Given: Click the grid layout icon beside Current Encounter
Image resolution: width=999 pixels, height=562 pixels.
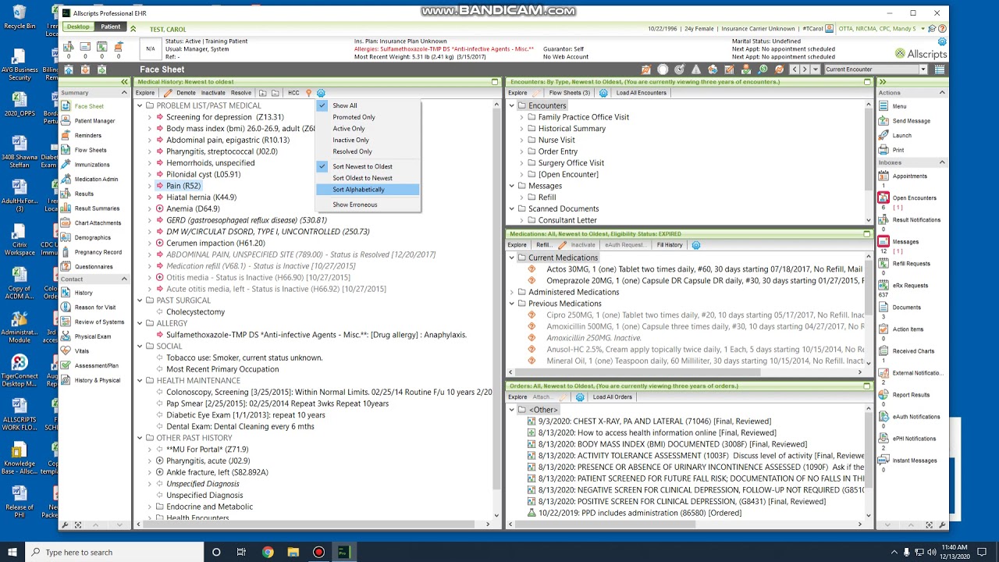Looking at the screenshot, I should [940, 69].
